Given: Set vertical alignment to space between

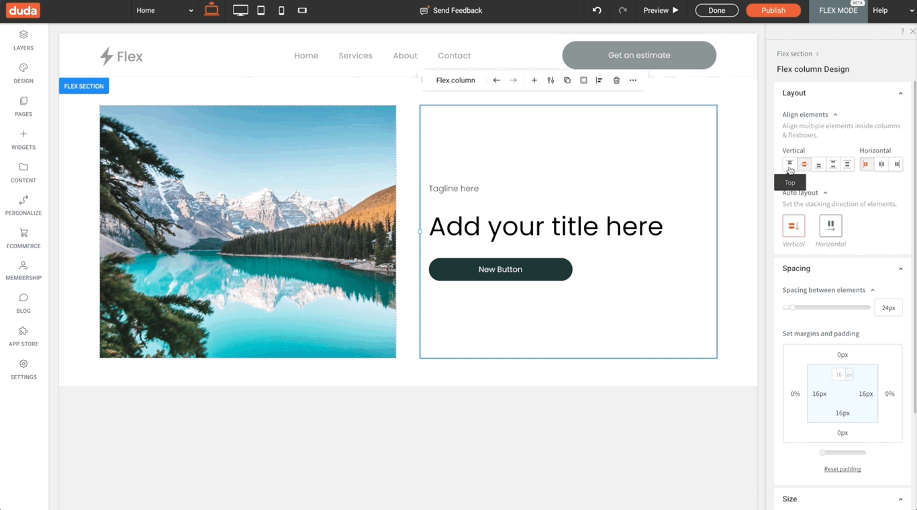Looking at the screenshot, I should point(833,164).
